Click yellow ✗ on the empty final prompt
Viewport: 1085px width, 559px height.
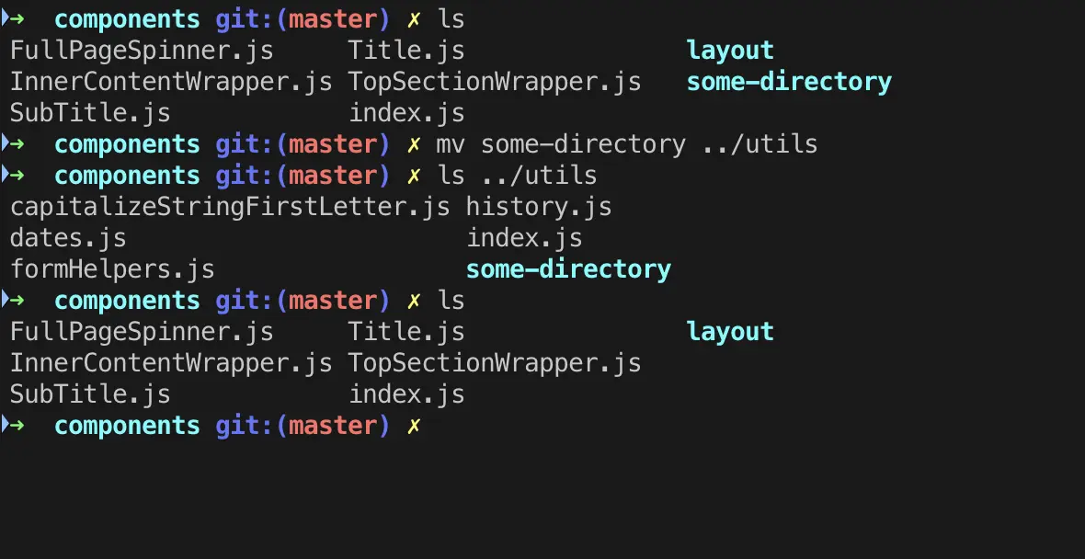click(x=414, y=427)
